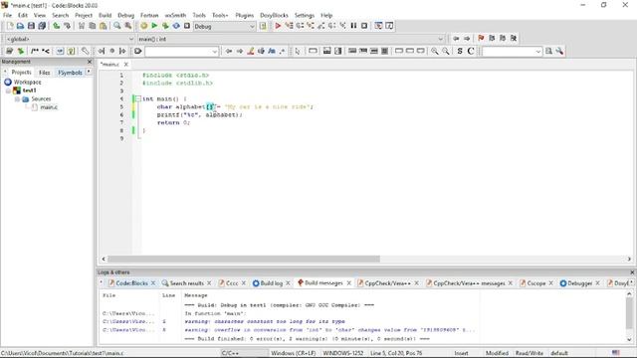Click the Undo toolbar icon

[x=56, y=26]
